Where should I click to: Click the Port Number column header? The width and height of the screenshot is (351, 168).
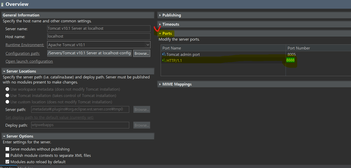318,48
